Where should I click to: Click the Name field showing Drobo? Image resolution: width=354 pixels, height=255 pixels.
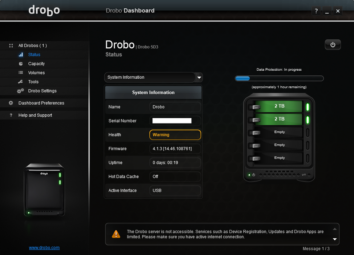[x=175, y=107]
